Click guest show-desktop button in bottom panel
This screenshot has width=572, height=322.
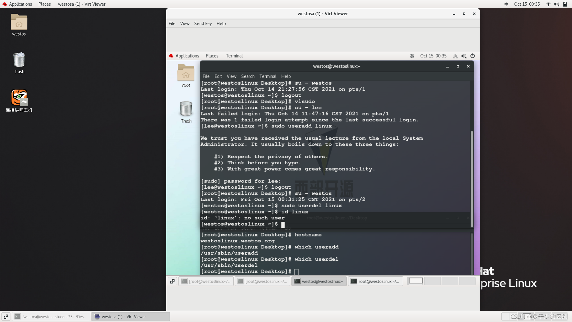(172, 281)
